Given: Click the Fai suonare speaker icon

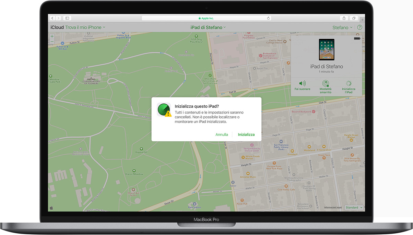Looking at the screenshot, I should (302, 83).
